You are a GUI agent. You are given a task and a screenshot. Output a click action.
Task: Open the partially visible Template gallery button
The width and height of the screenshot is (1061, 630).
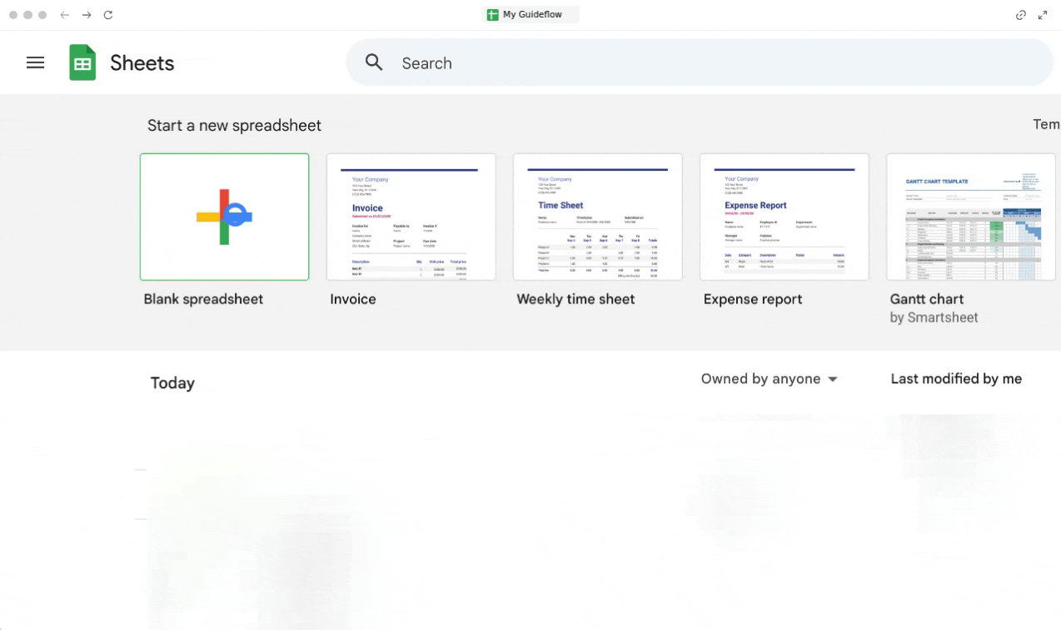point(1046,124)
